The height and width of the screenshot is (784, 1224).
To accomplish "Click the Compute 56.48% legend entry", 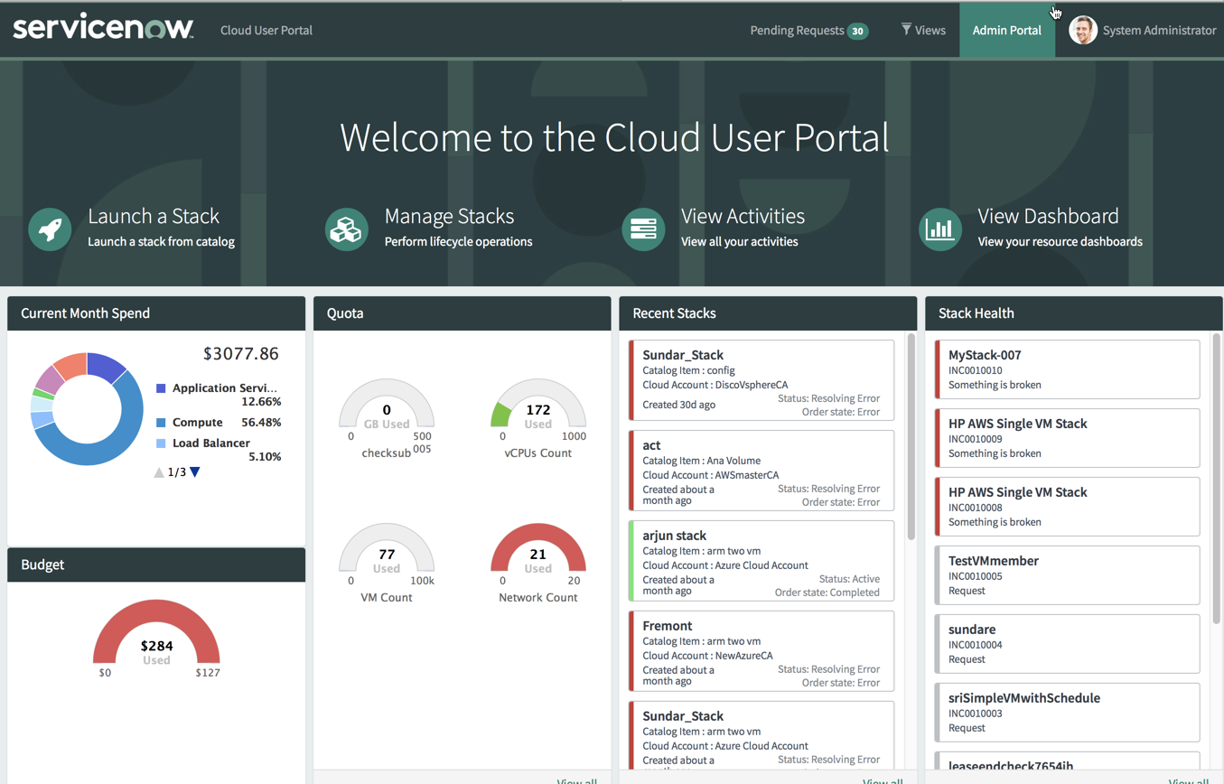I will [219, 423].
